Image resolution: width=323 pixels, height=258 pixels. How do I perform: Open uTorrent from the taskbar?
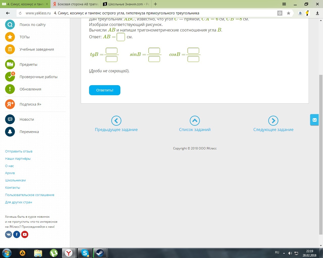click(53, 253)
